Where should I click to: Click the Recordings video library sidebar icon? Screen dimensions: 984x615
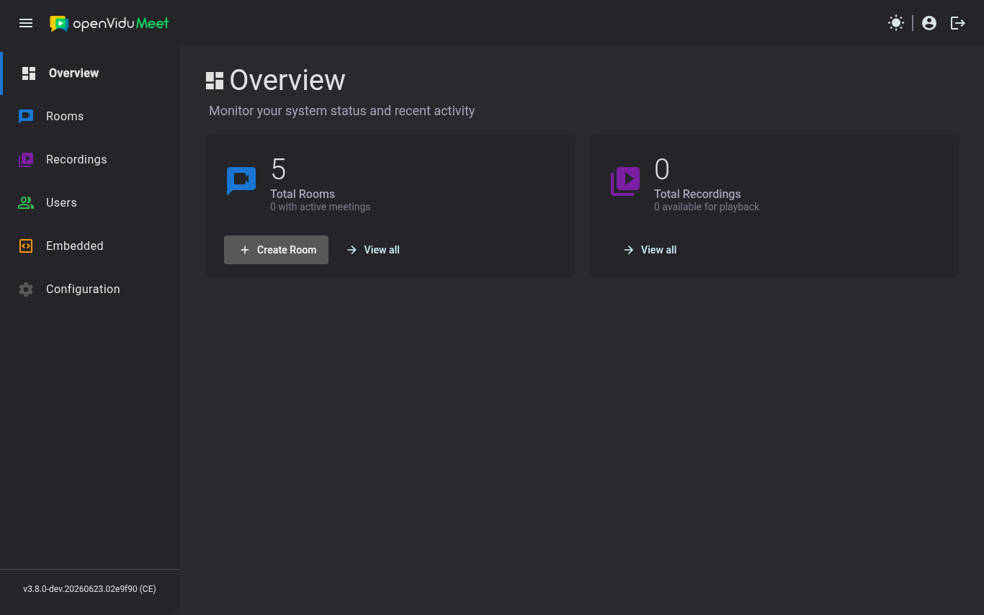click(x=26, y=160)
